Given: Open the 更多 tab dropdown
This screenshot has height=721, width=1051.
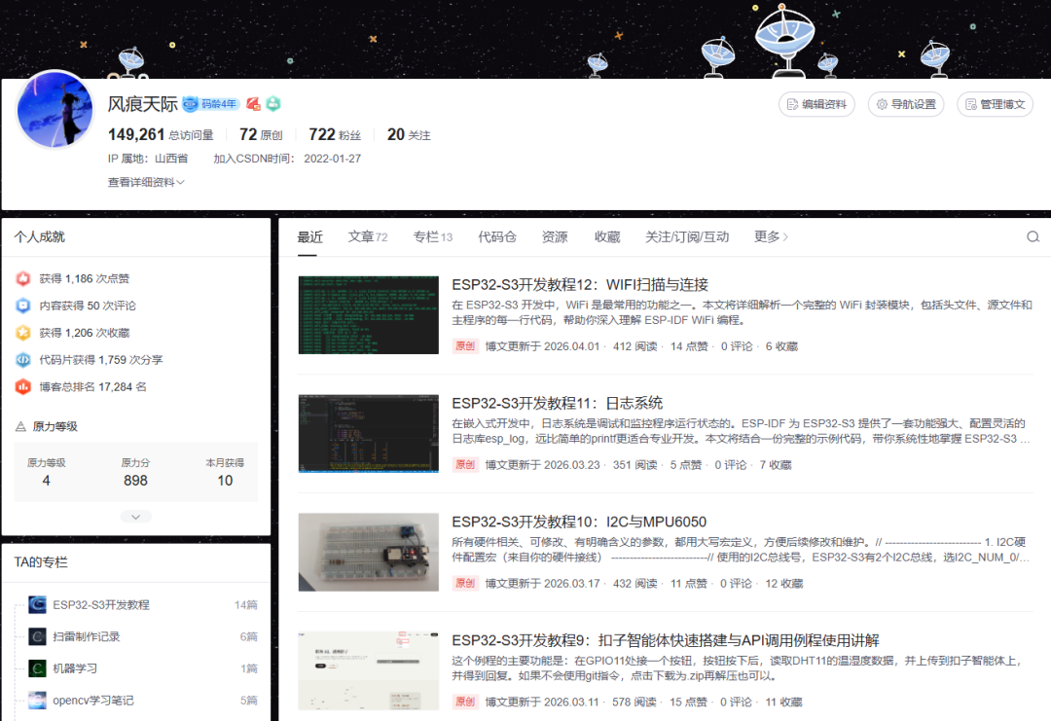Looking at the screenshot, I should tap(771, 236).
